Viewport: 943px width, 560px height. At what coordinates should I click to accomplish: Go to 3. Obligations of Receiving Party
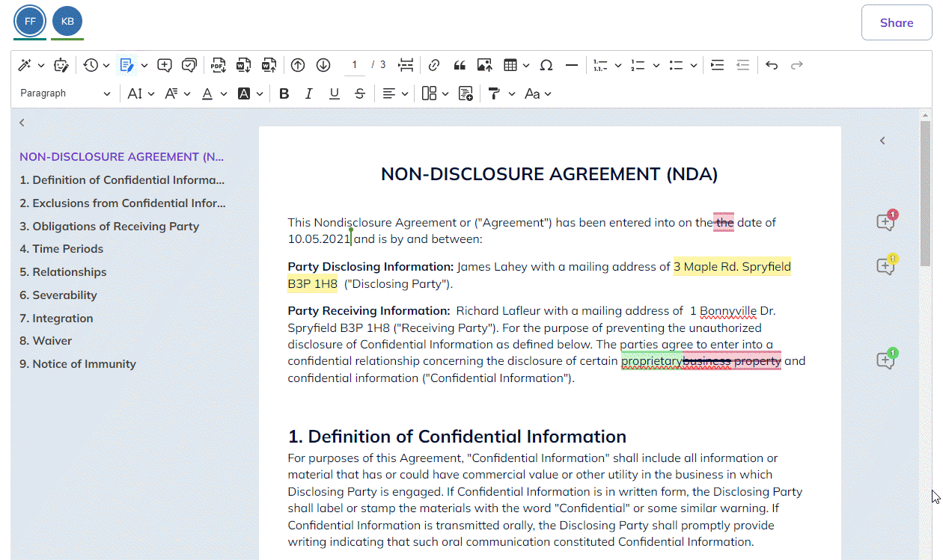(x=109, y=227)
